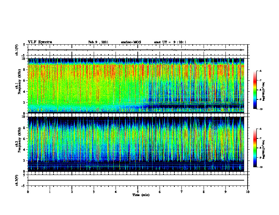Screen dimensions: 279x215
Task: Click the ch.2 spectrogram color scale bar
Action: click(x=255, y=148)
